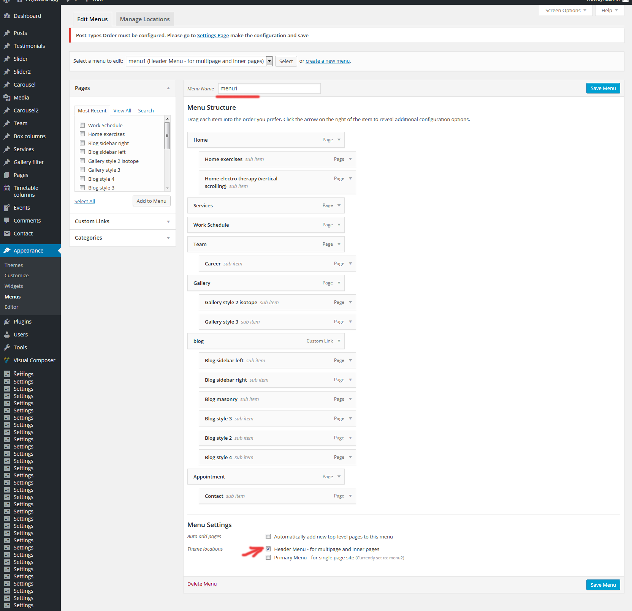Click the Users icon in sidebar
Image resolution: width=632 pixels, height=611 pixels.
(x=7, y=335)
